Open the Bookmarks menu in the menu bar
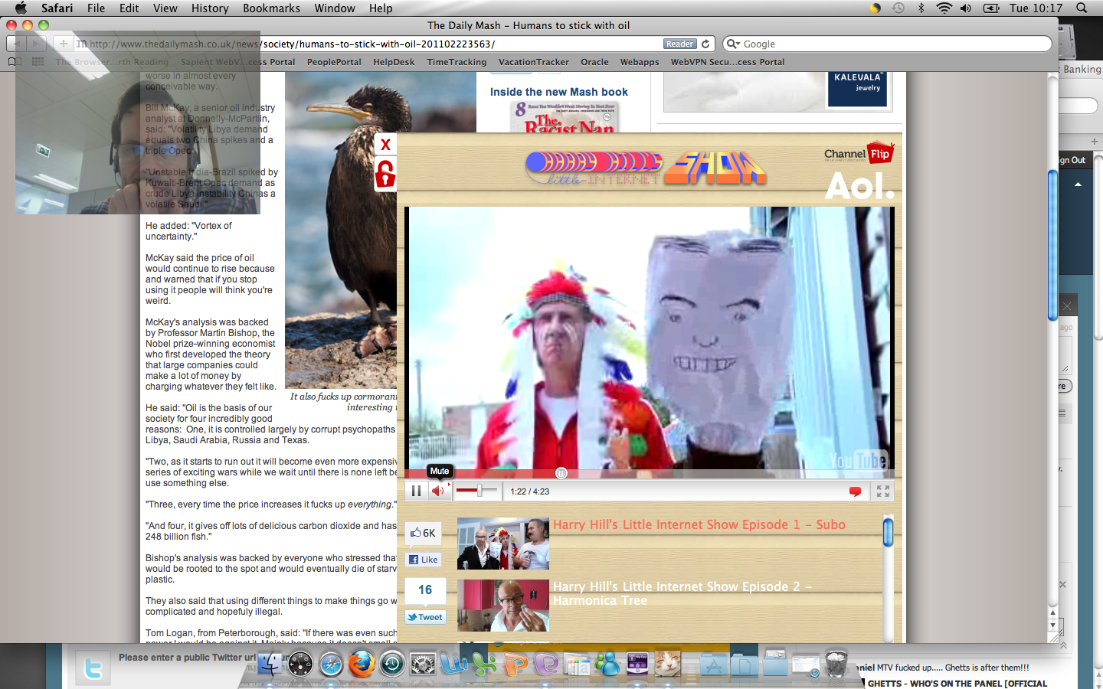 pyautogui.click(x=271, y=8)
